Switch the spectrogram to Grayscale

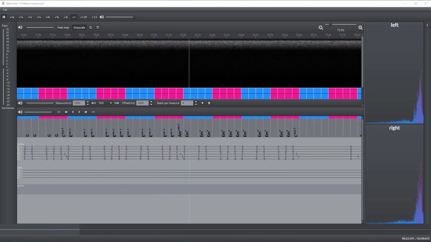pos(79,28)
